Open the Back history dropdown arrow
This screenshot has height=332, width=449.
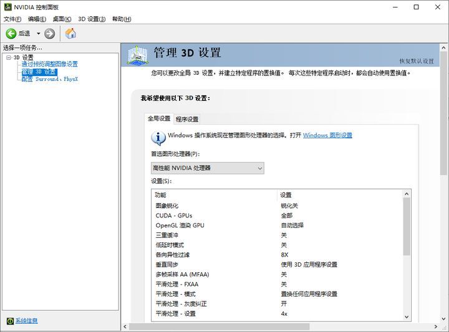click(x=39, y=34)
